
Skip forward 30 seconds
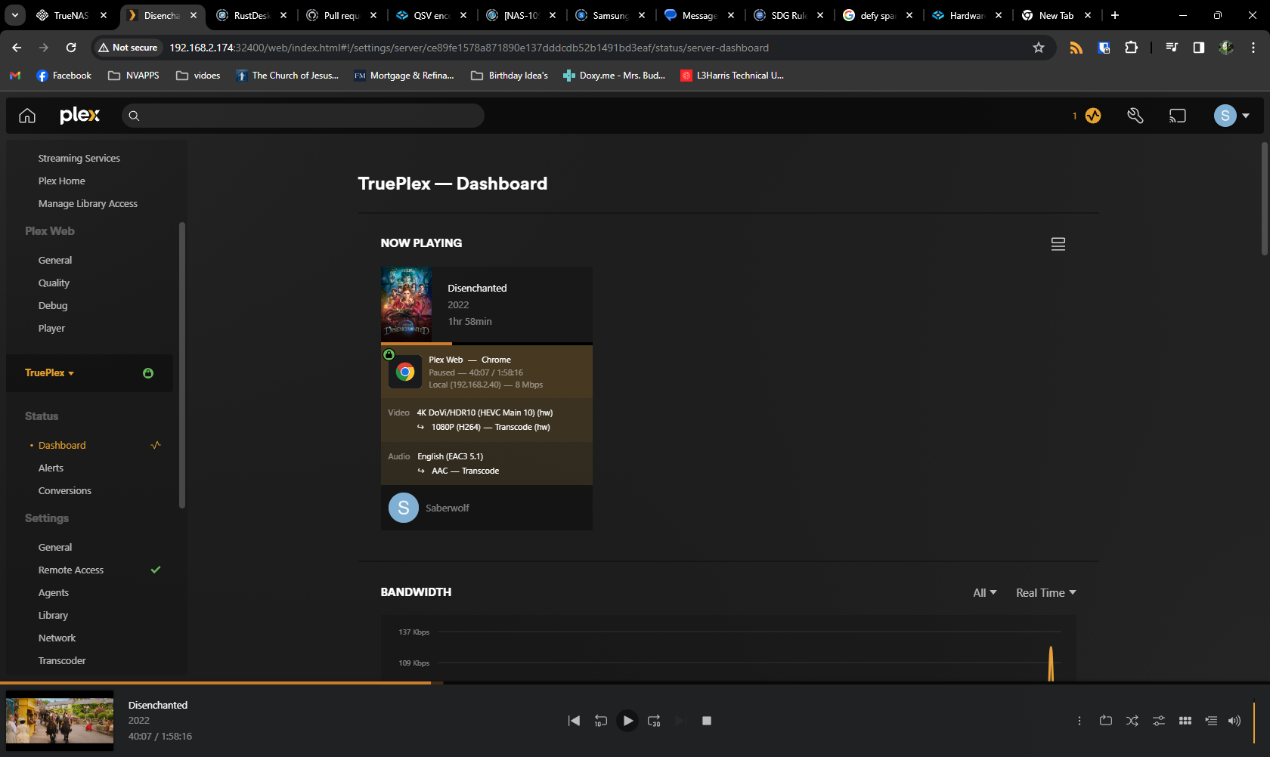pyautogui.click(x=654, y=721)
